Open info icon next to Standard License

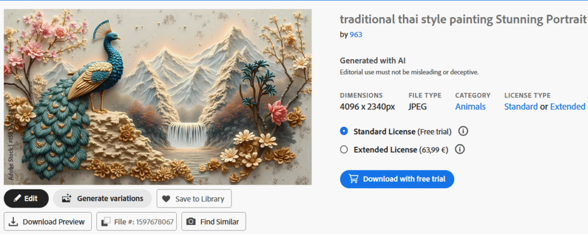click(x=463, y=131)
